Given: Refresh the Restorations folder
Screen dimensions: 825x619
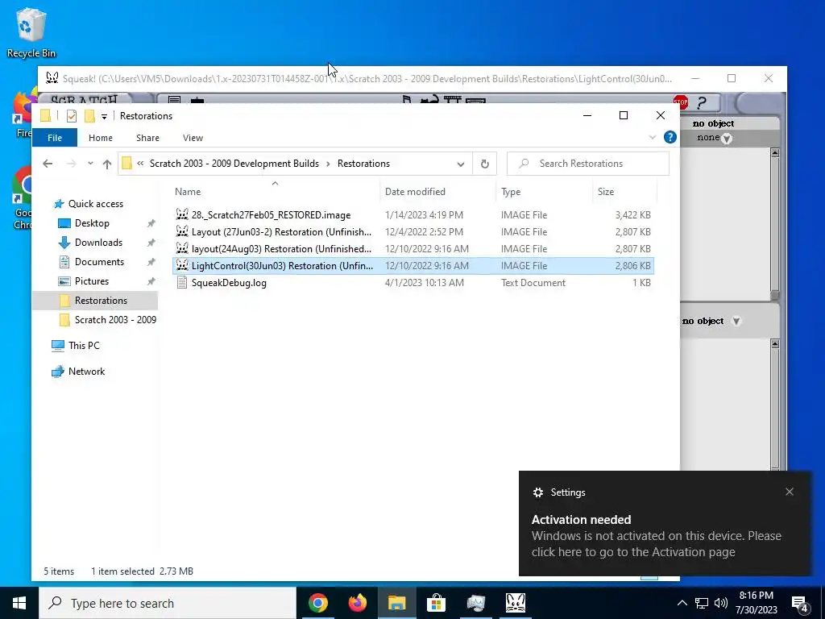Looking at the screenshot, I should [484, 164].
